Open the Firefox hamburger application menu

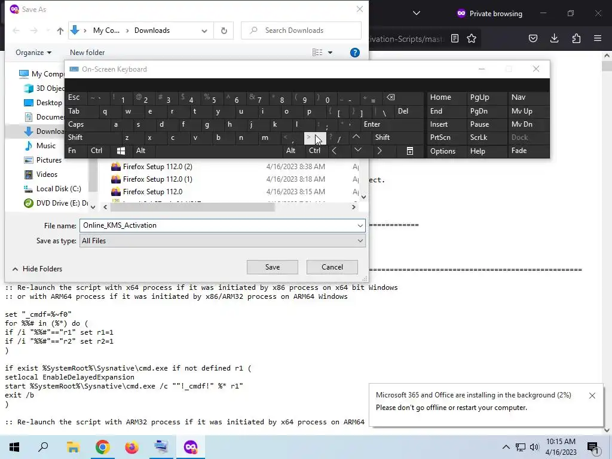pyautogui.click(x=598, y=38)
